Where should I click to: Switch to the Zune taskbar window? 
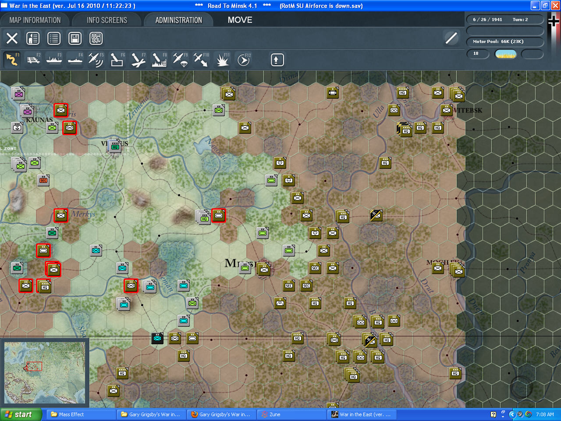[x=291, y=414]
